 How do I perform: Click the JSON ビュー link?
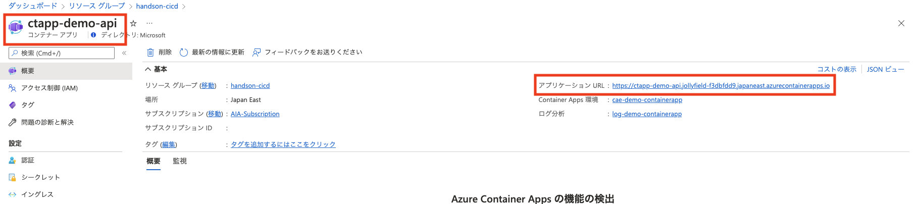click(885, 69)
